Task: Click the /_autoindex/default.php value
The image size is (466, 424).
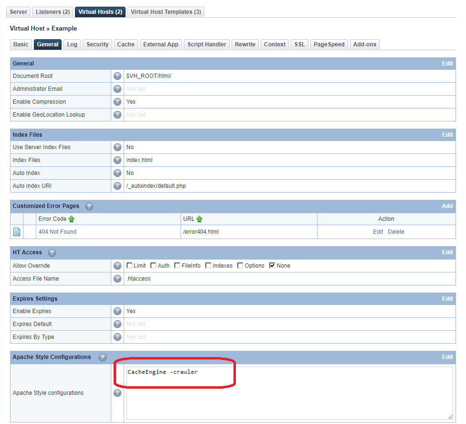Action: tap(156, 186)
